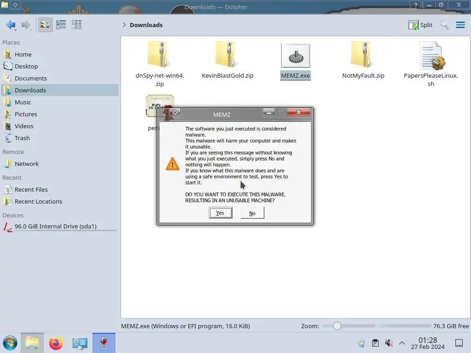471x353 pixels.
Task: Switch to Details view mode
Action: tap(77, 25)
